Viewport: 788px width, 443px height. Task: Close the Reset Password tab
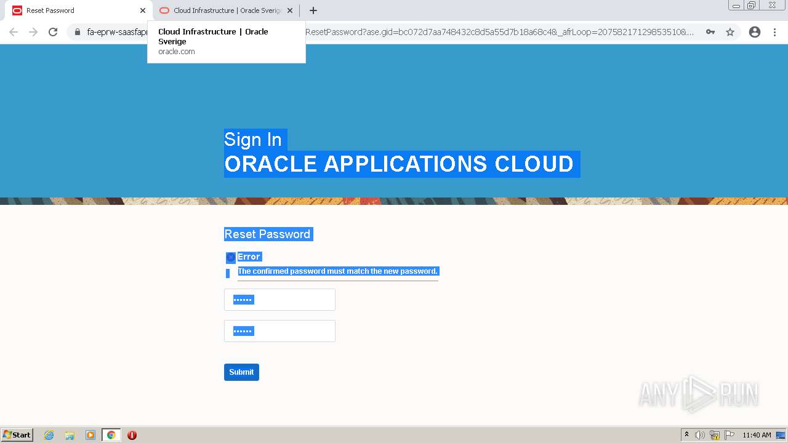pos(143,10)
